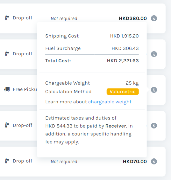
Task: Click Not required text in bottom row
Action: click(64, 162)
